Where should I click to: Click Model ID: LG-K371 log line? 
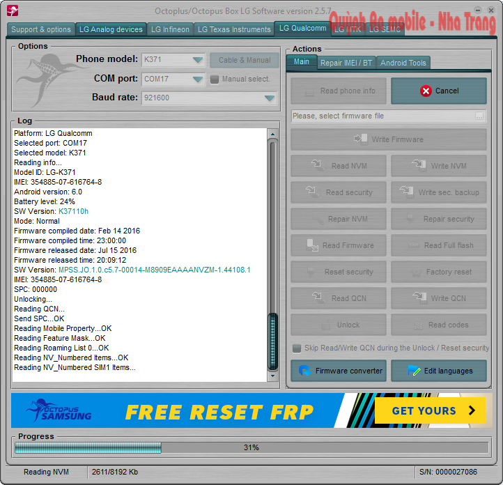[x=45, y=173]
